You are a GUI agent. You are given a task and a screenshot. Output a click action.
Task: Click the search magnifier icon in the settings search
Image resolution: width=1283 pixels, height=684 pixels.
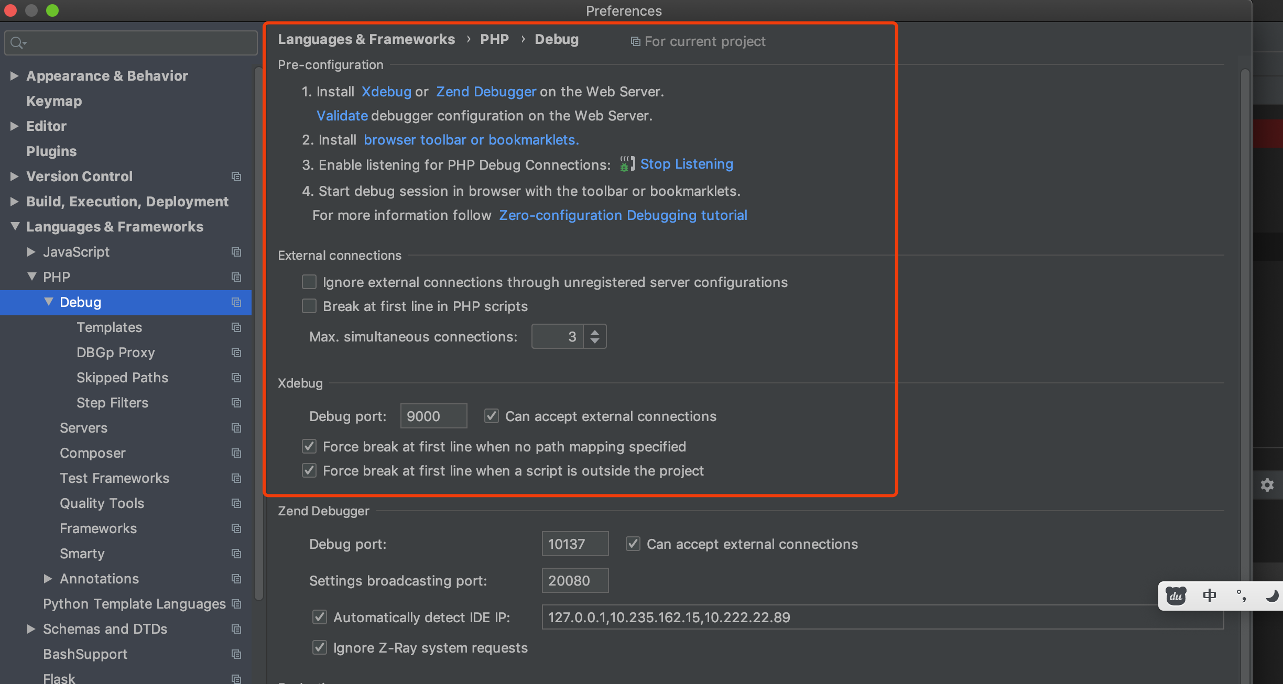tap(17, 43)
